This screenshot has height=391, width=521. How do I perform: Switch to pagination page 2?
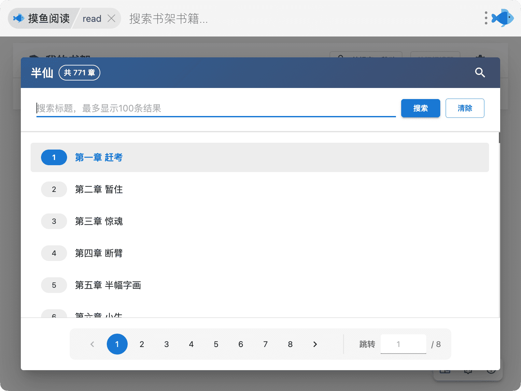(142, 344)
